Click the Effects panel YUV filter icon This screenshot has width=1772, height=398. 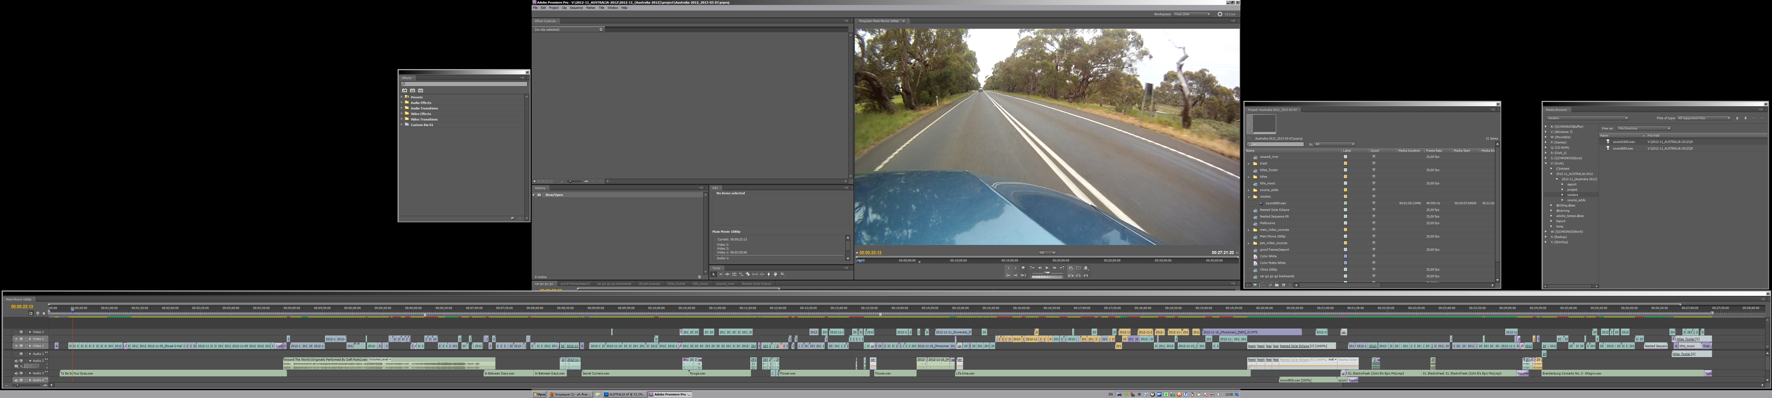[420, 91]
